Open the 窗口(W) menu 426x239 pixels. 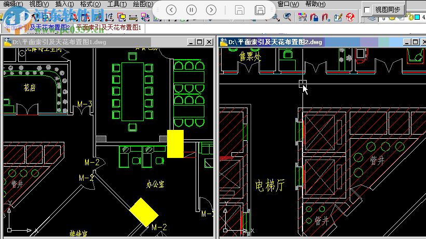[x=288, y=4]
